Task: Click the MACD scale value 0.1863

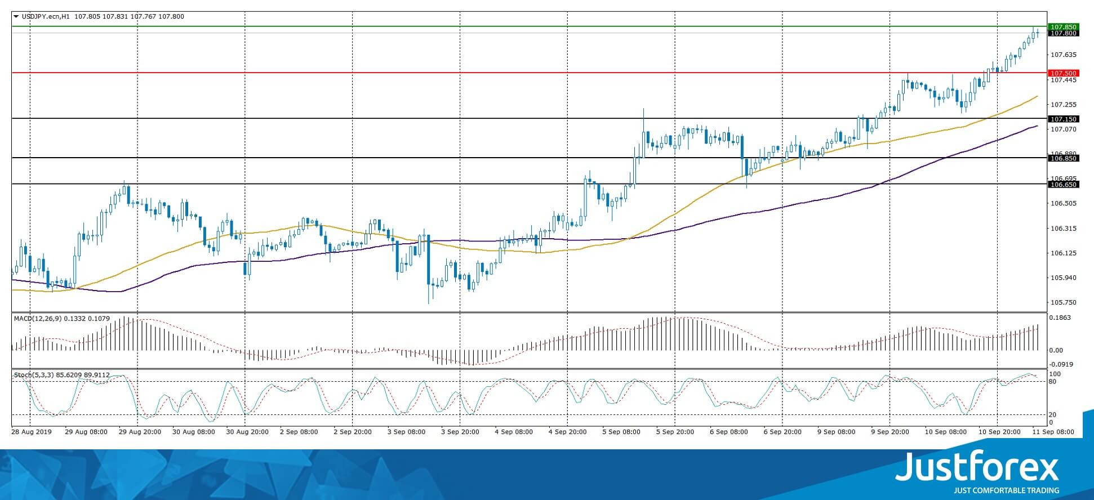Action: coord(1060,318)
